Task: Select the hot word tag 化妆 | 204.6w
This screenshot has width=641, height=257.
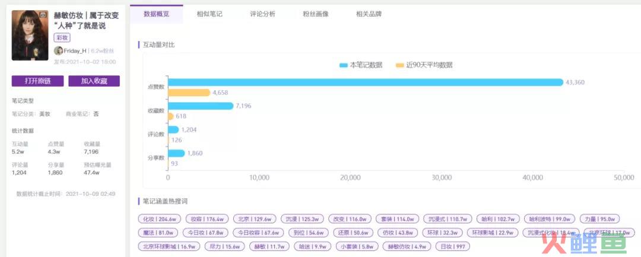Action: click(x=160, y=218)
